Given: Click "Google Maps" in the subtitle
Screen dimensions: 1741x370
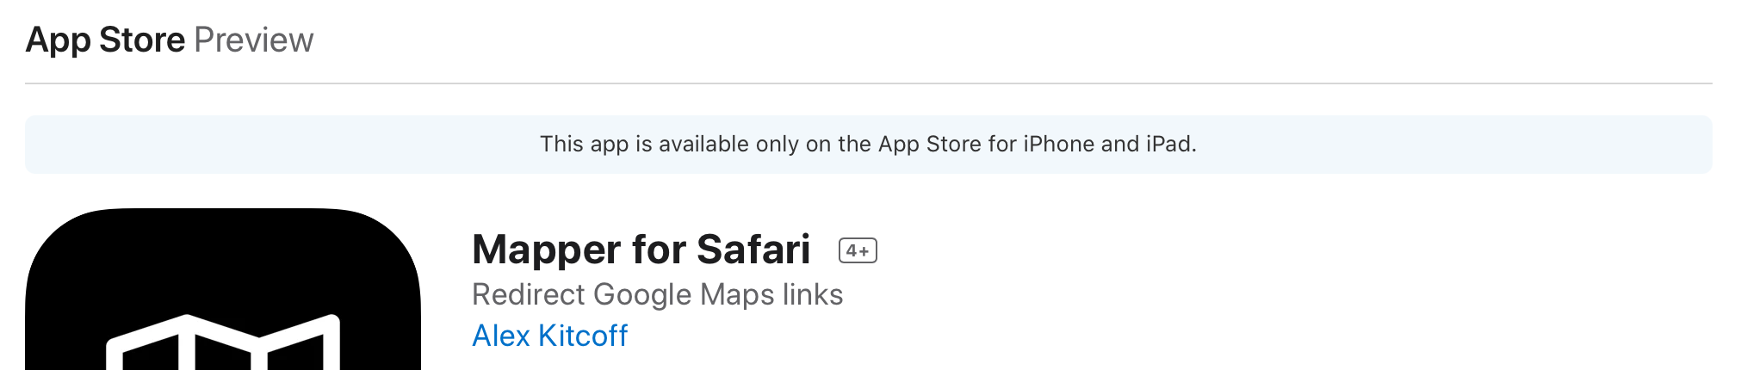Looking at the screenshot, I should click(x=672, y=294).
